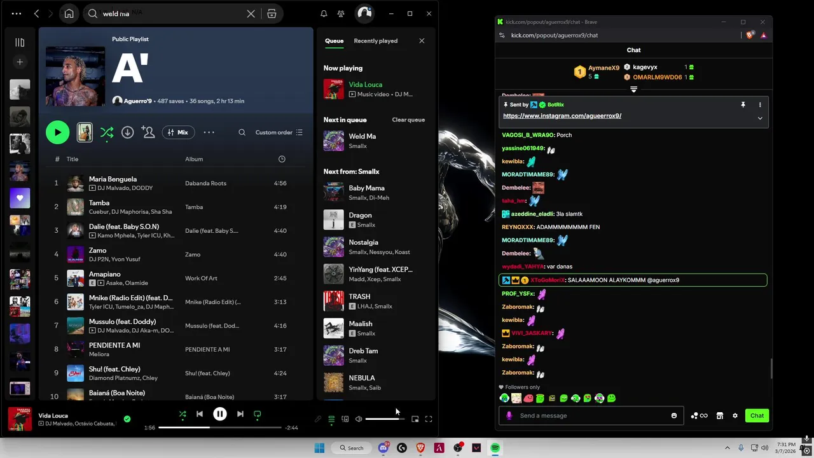Screen dimensions: 814x458
Task: Sort tracks by Album column header
Action: coord(194,159)
